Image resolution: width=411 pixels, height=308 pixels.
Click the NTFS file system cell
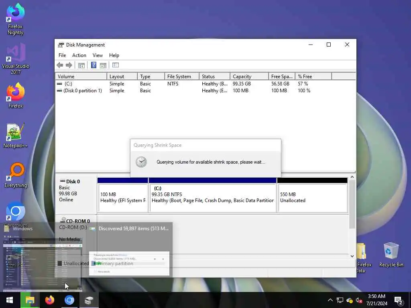click(x=173, y=84)
